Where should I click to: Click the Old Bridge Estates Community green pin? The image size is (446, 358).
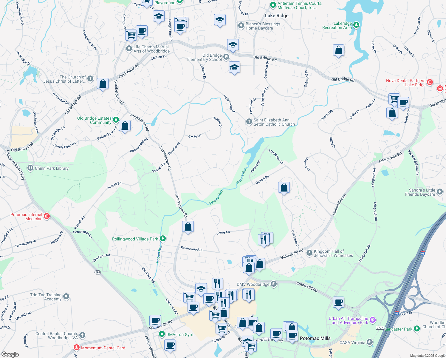click(116, 120)
